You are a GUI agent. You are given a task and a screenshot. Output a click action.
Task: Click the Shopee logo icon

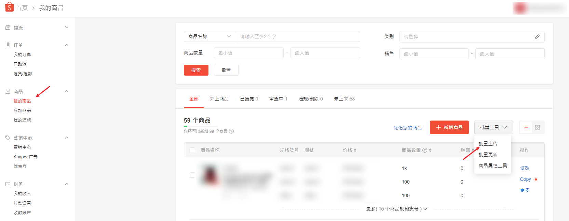click(10, 7)
